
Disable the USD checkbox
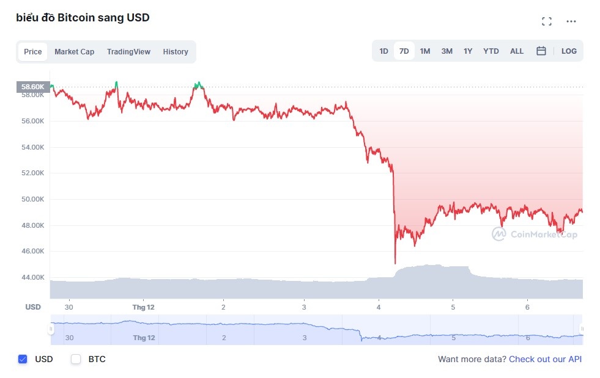tap(23, 359)
